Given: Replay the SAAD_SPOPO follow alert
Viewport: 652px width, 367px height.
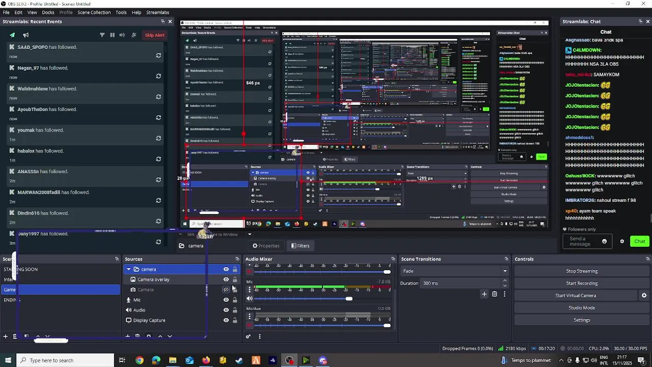Looking at the screenshot, I should [x=158, y=55].
